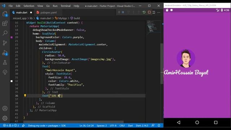Pause the debug session
This screenshot has height=130, width=231.
point(123,12)
